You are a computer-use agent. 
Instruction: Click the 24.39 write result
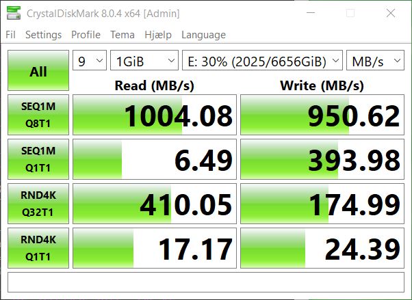point(322,248)
